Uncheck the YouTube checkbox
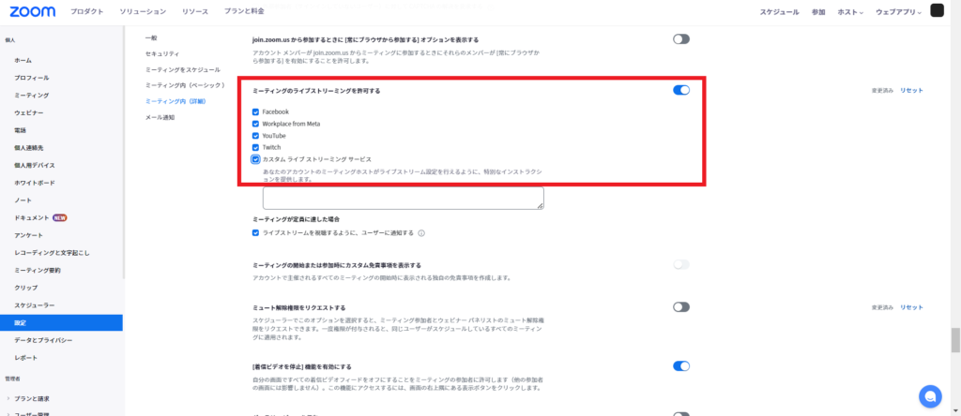961x416 pixels. point(255,136)
